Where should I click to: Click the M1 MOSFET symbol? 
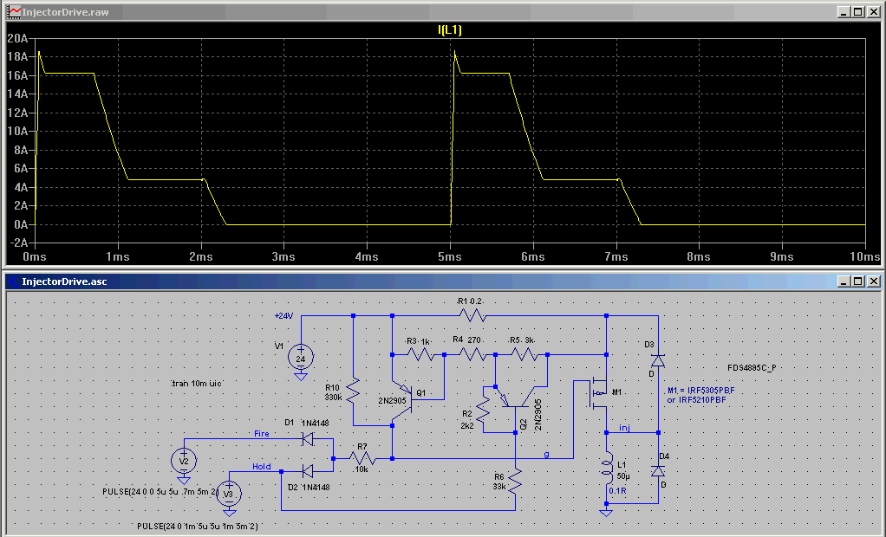pos(599,393)
